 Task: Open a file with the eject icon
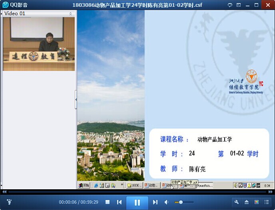pos(247,202)
